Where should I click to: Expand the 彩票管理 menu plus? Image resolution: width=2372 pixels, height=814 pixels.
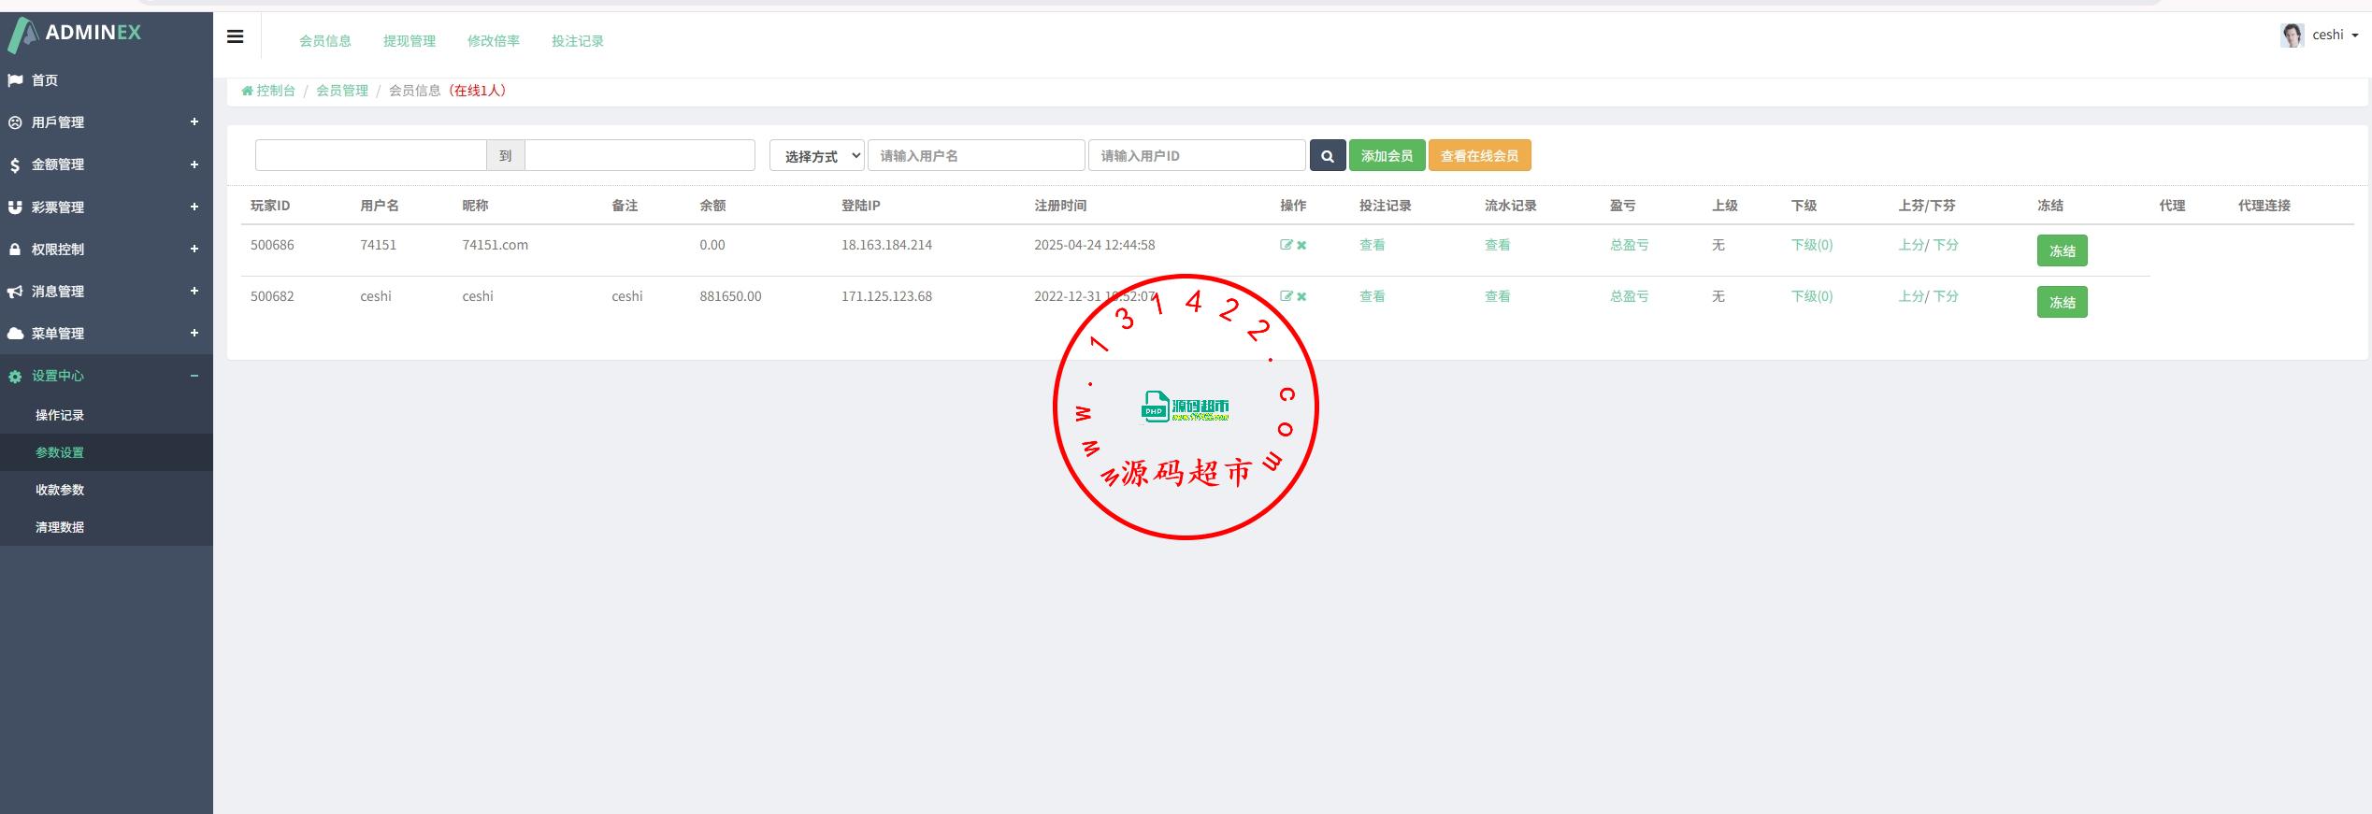(194, 207)
